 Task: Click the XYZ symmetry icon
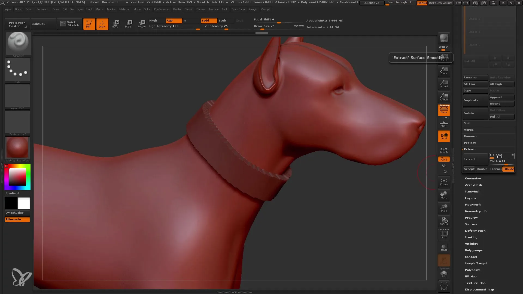(444, 159)
